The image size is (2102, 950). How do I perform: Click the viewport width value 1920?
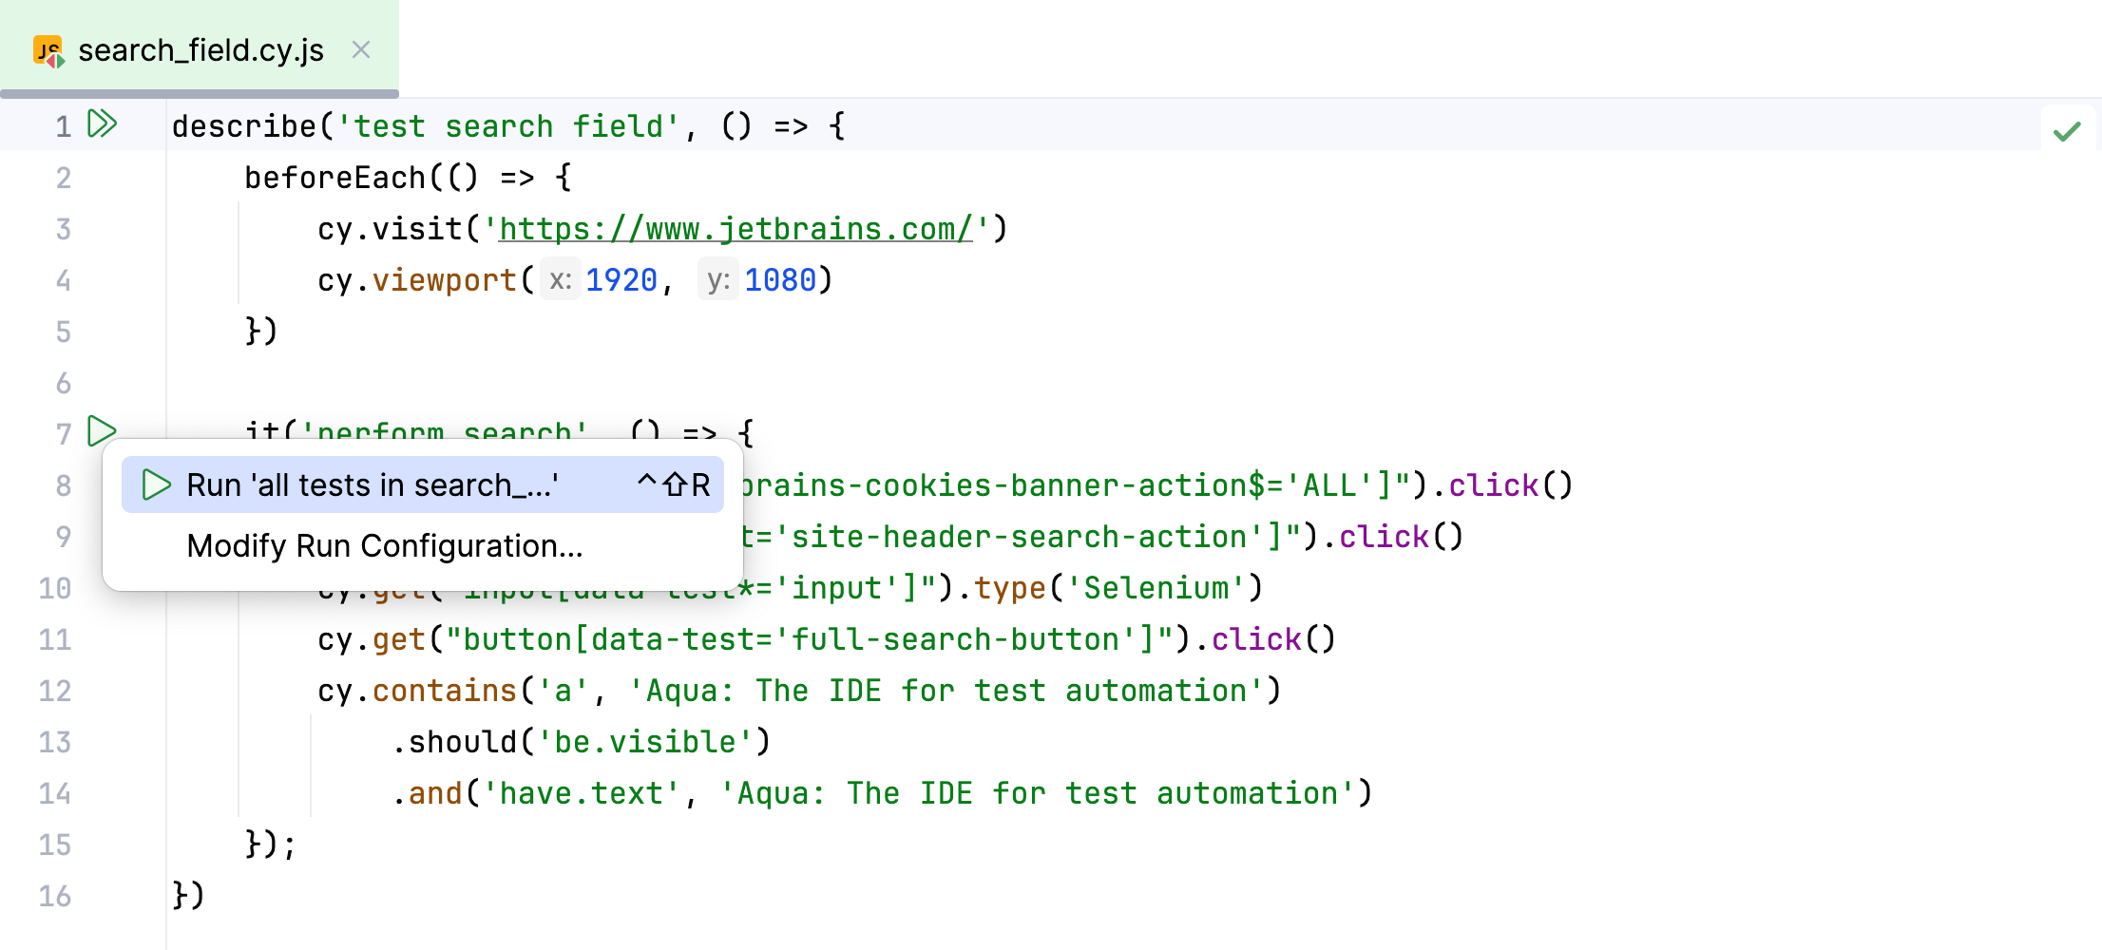coord(621,279)
